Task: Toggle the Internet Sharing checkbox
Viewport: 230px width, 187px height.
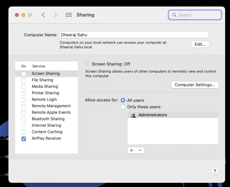Action: (24, 126)
